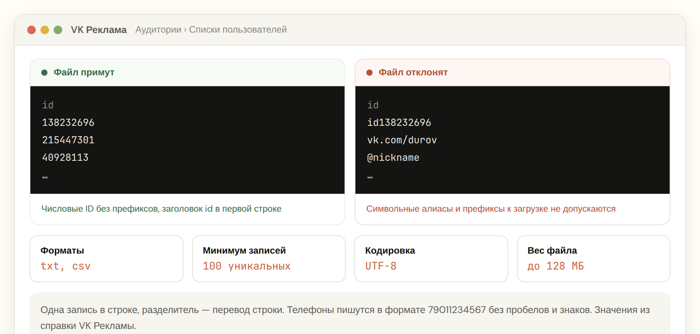Click the green maximize window dot

point(58,30)
